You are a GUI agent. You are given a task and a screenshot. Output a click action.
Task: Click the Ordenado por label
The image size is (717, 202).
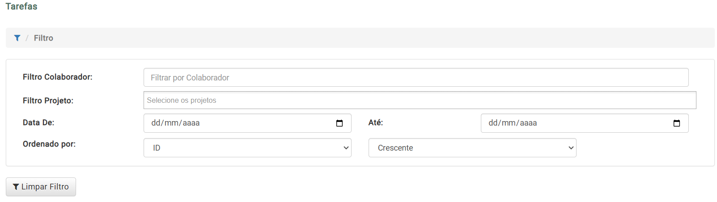[49, 144]
